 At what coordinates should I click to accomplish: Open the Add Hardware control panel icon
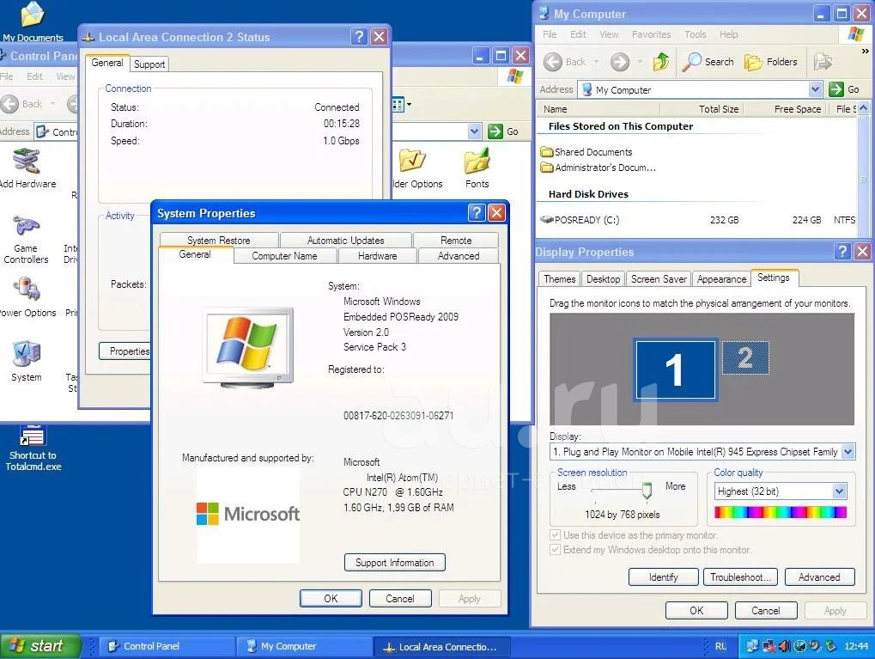(27, 168)
